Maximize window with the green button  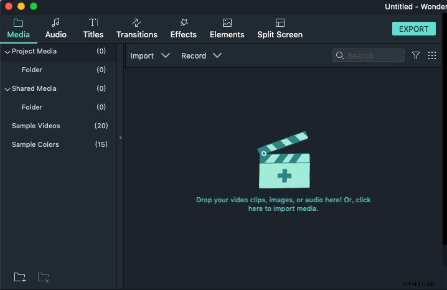34,6
